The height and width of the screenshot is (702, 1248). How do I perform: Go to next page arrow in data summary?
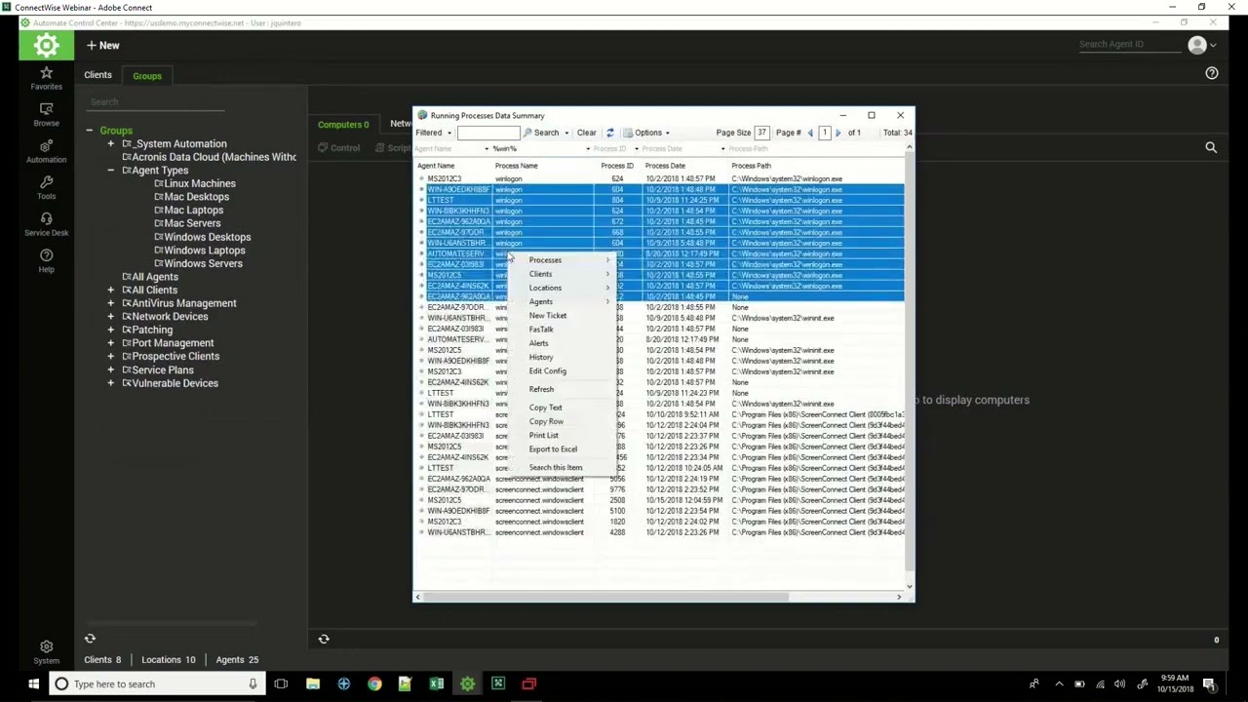(838, 133)
